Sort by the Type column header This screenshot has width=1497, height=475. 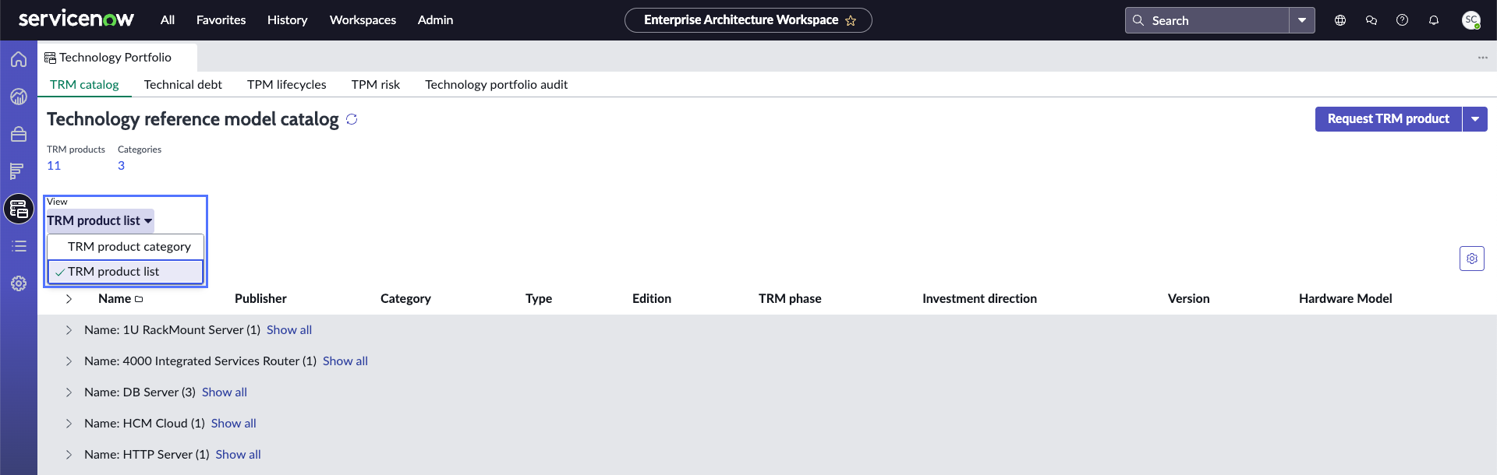click(x=539, y=299)
